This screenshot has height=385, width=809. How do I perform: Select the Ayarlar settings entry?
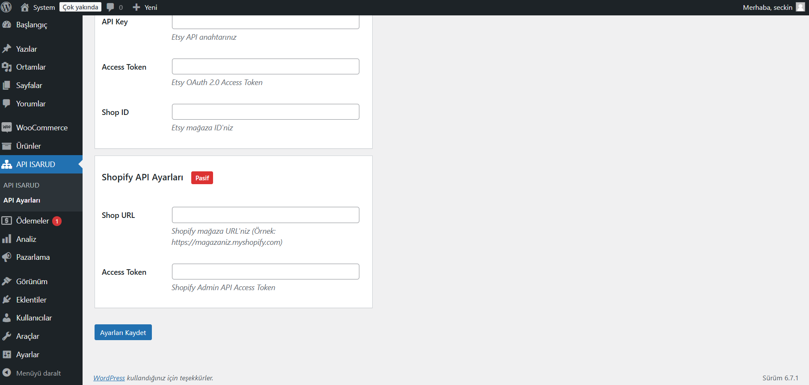click(x=27, y=354)
